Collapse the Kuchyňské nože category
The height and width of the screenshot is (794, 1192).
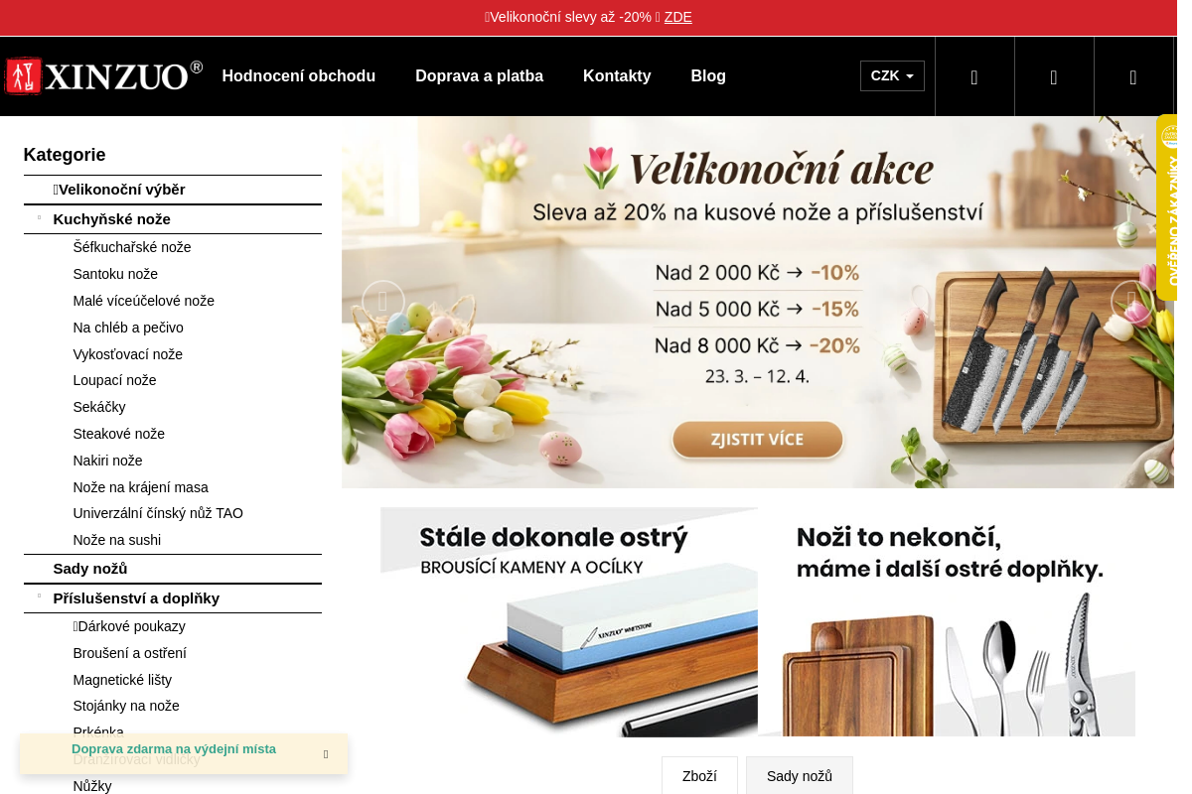pos(39,218)
